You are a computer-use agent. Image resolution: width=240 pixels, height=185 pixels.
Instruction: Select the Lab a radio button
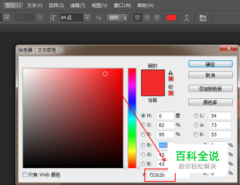[196, 125]
